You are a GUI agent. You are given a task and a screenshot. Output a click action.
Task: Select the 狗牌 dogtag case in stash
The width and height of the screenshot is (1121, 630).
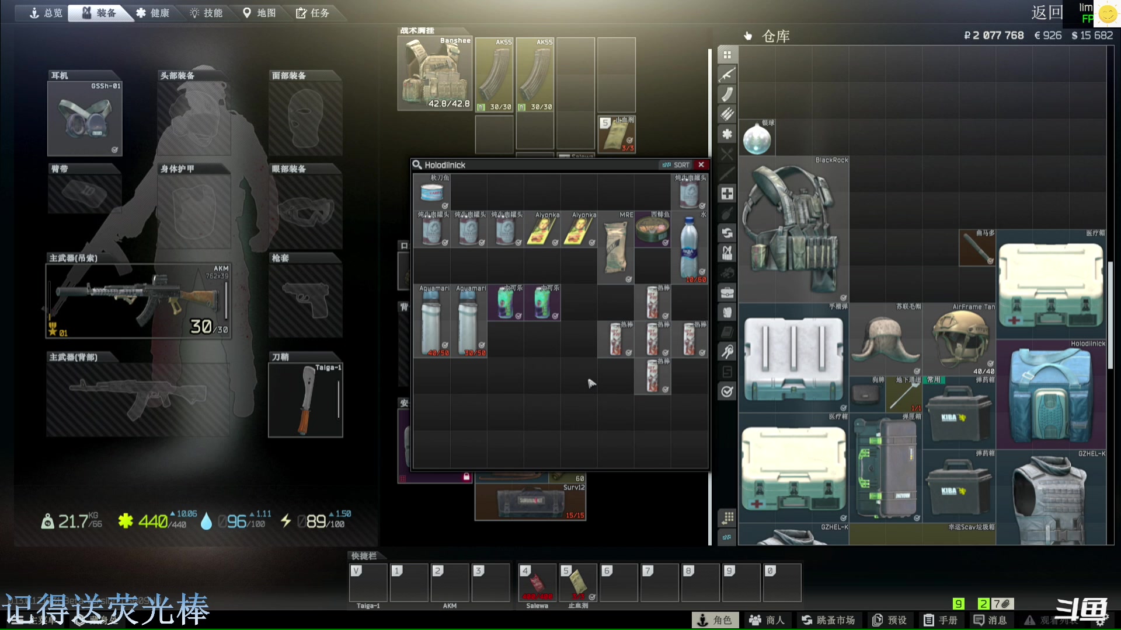868,394
